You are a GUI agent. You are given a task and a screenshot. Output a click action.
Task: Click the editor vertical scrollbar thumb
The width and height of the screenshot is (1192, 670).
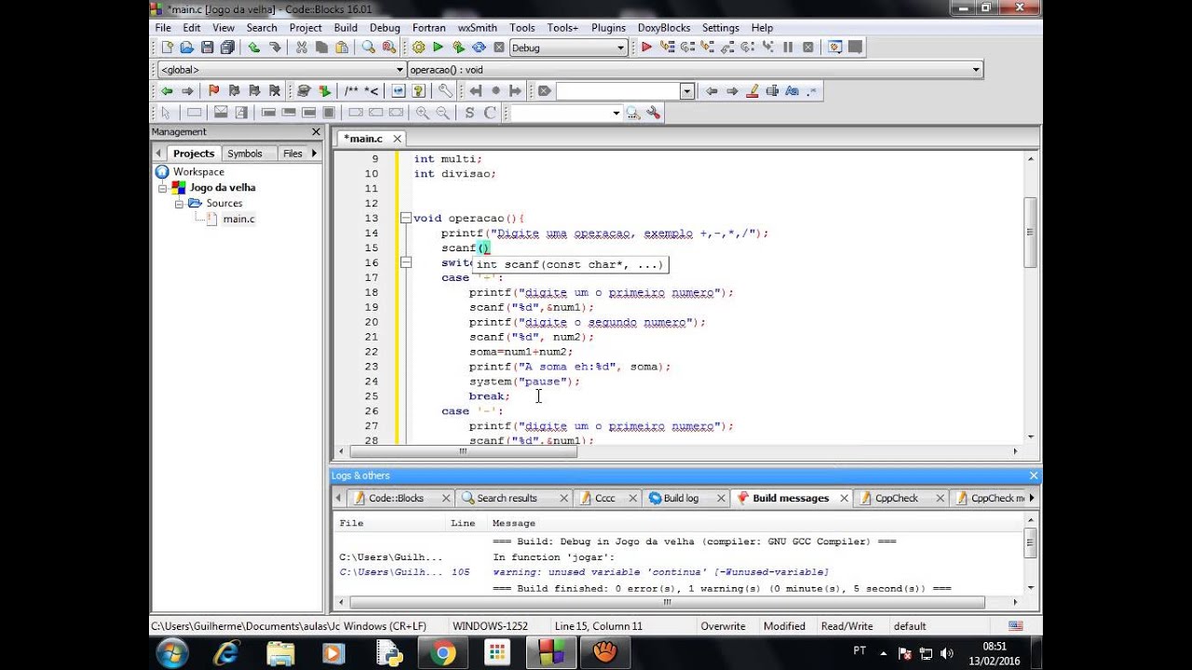point(1030,233)
